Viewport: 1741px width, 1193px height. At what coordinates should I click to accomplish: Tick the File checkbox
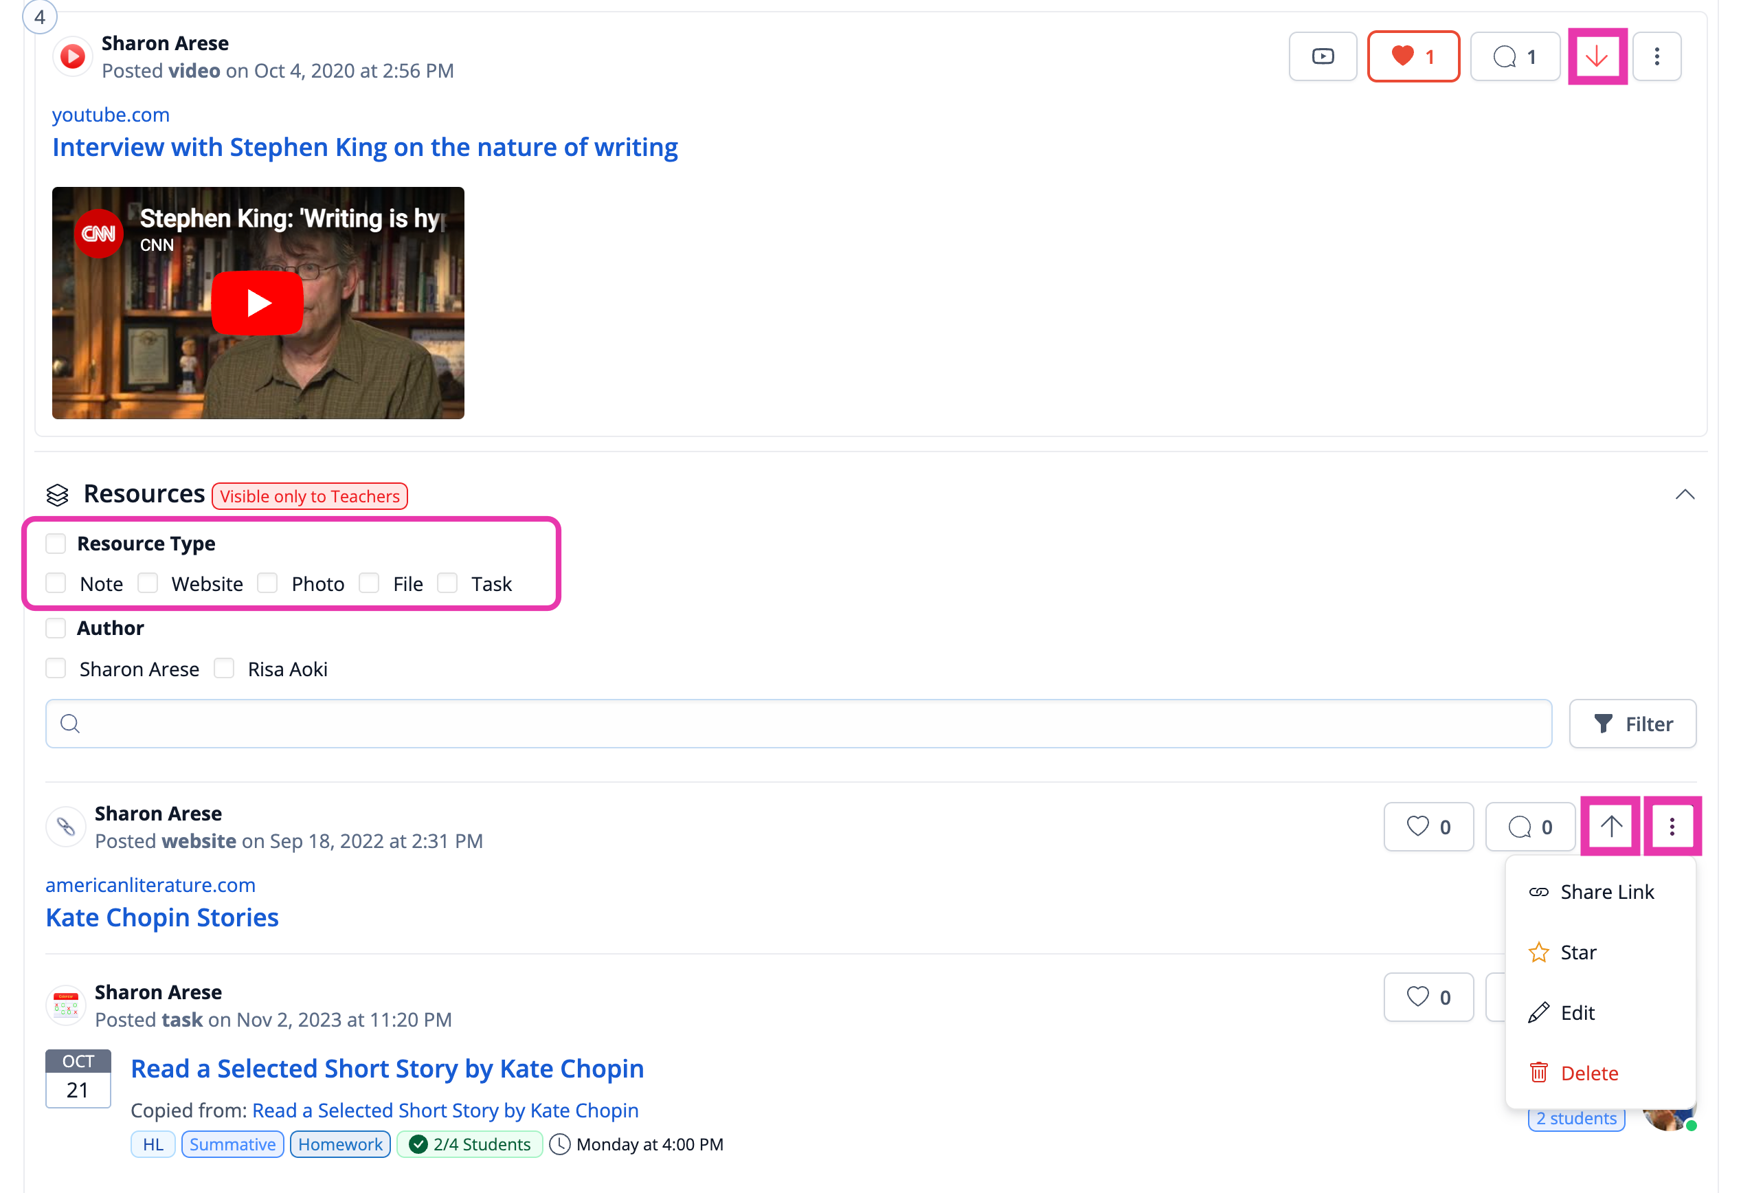368,583
